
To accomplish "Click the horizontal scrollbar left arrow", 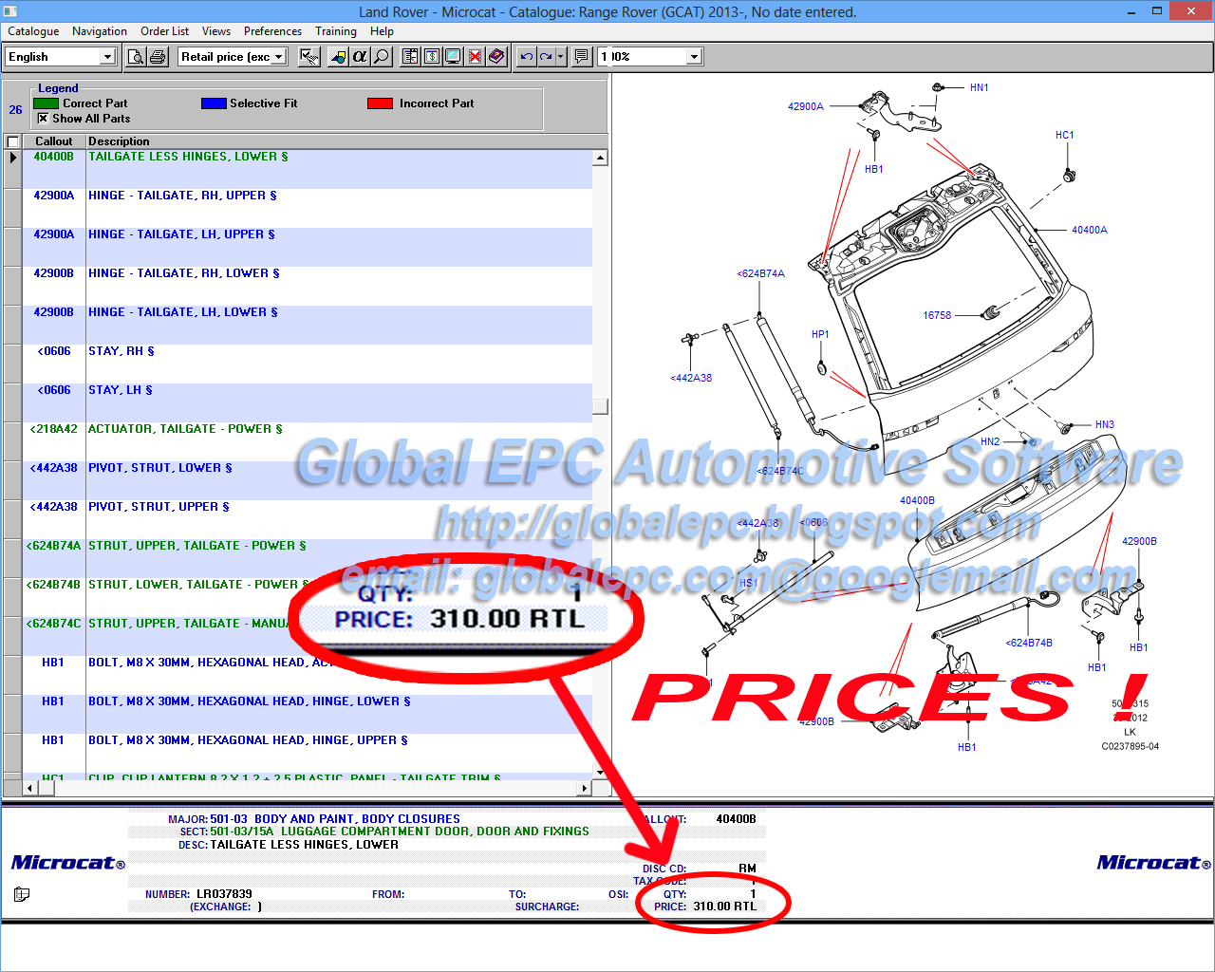I will pos(30,788).
